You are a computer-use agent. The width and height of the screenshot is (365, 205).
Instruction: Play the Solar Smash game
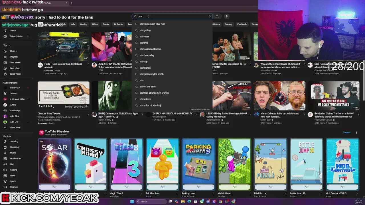pos(54,187)
